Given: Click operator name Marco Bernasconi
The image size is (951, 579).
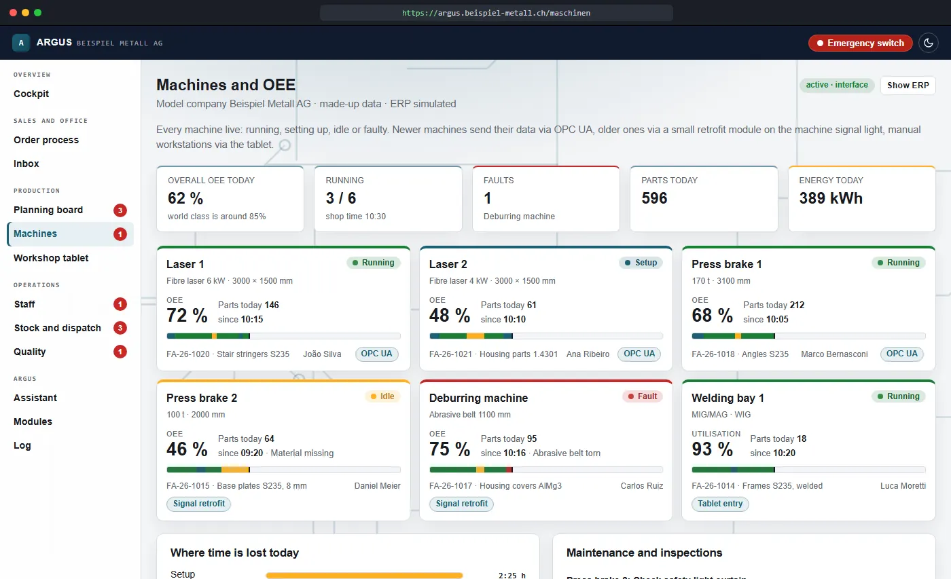Looking at the screenshot, I should [x=834, y=354].
